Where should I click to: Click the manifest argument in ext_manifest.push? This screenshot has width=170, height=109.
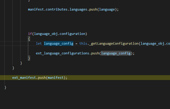click(x=56, y=78)
